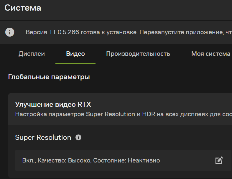Open the Super Resolution edit icon
This screenshot has height=179, width=232.
click(219, 160)
